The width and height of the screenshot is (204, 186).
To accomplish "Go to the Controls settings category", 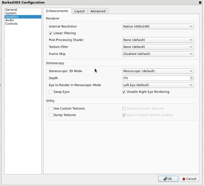I will [23, 24].
